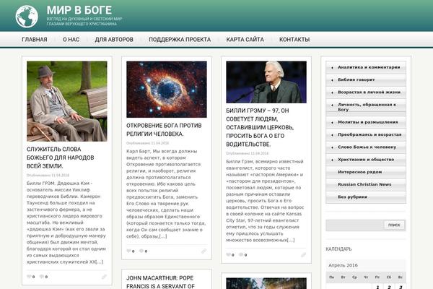This screenshot has width=433, height=289.
Task: Open permalink icon on Служитель Слова article
Action: point(104,277)
